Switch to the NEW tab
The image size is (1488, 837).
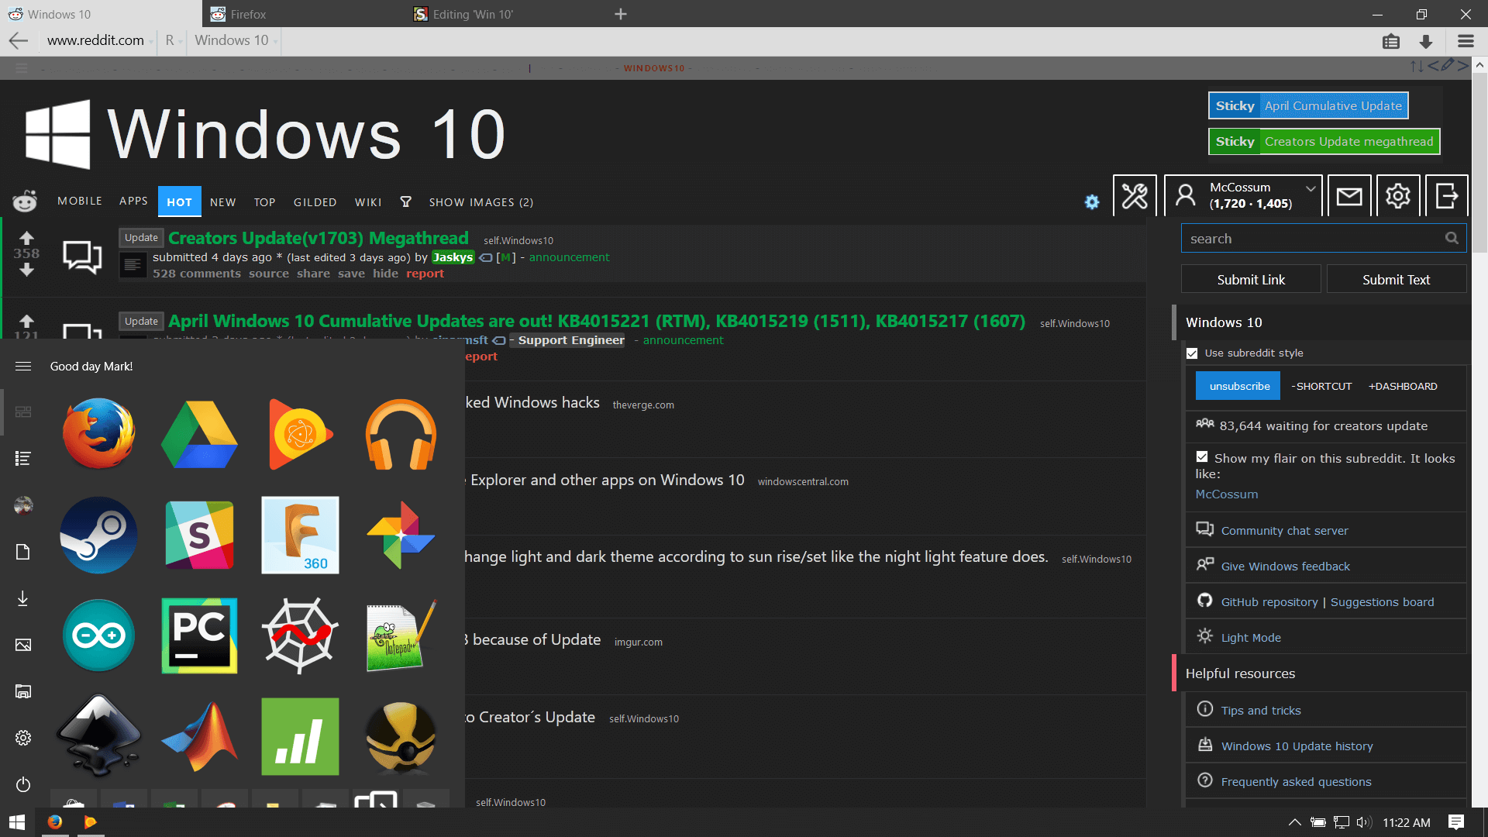point(223,202)
